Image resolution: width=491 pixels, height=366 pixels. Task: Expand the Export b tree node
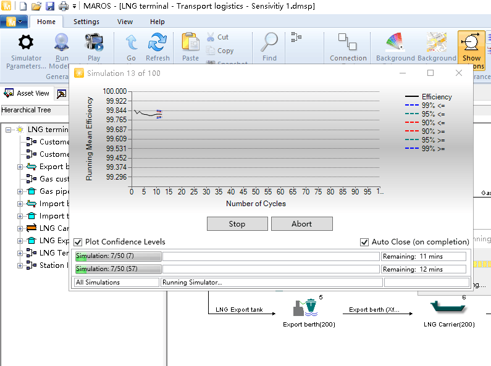pyautogui.click(x=20, y=167)
